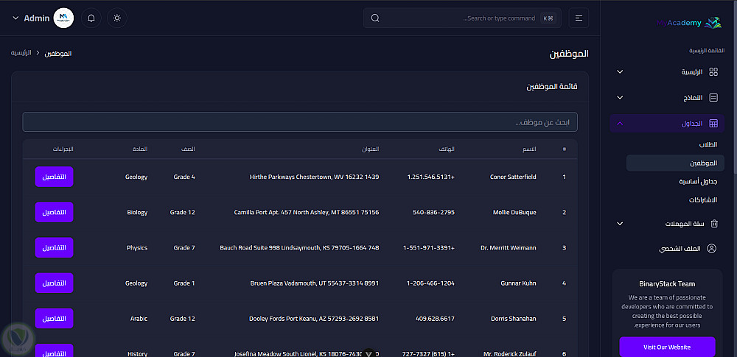
Task: Open the Admin account dropdown arrow
Action: tap(15, 18)
